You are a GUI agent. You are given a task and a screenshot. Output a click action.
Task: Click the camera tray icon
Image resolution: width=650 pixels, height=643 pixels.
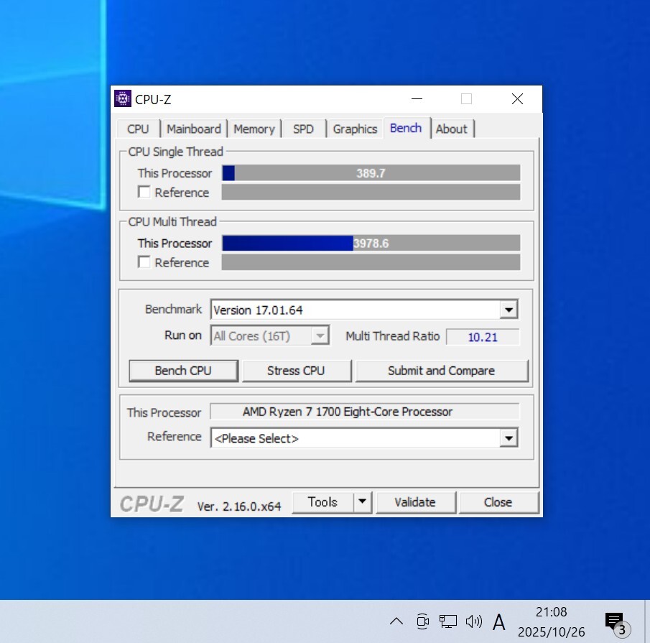pos(422,621)
